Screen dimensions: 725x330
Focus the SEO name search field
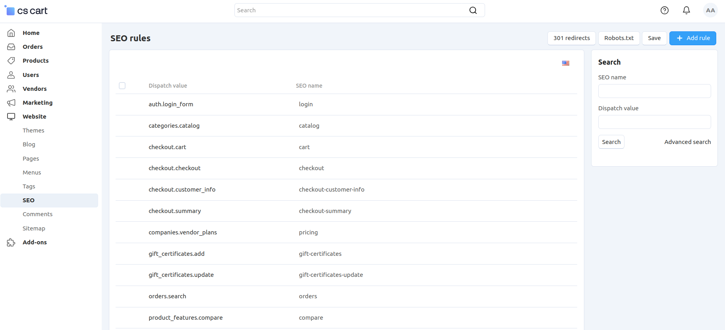point(654,91)
